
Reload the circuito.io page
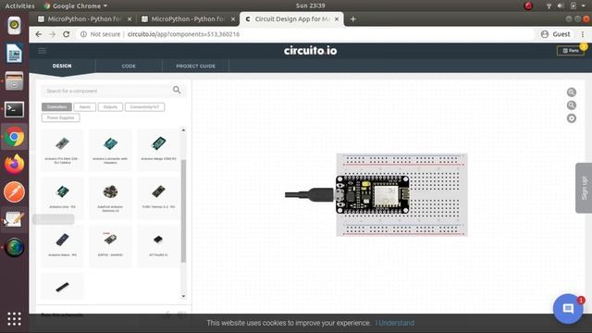click(x=66, y=34)
